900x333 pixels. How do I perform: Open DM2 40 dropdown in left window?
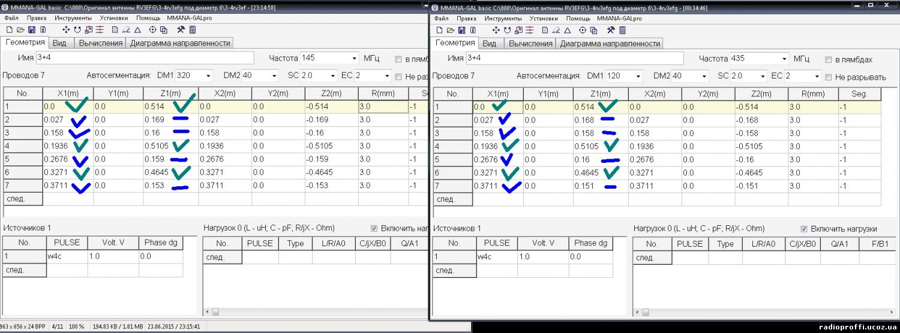coord(274,75)
